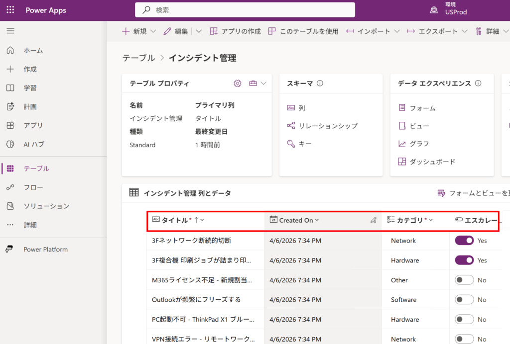510x344 pixels.
Task: Click the info icon next to データ エクスペリエンス
Action: coord(478,84)
